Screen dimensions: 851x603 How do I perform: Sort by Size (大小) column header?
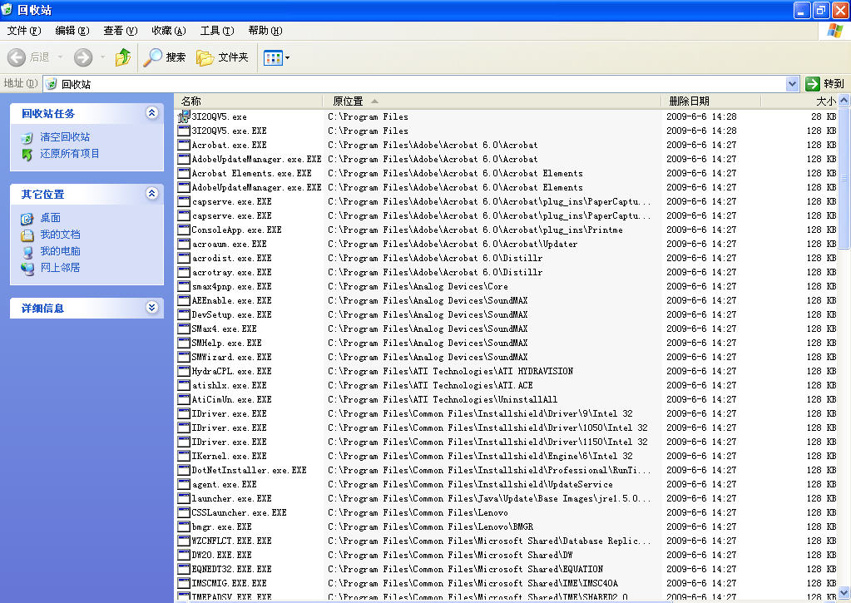coord(799,101)
